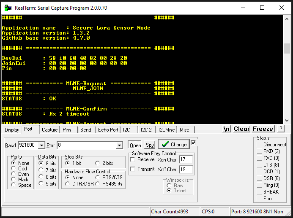Click the BREAK status indicator
Viewport: 293px width, 218px height.
pyautogui.click(x=259, y=192)
